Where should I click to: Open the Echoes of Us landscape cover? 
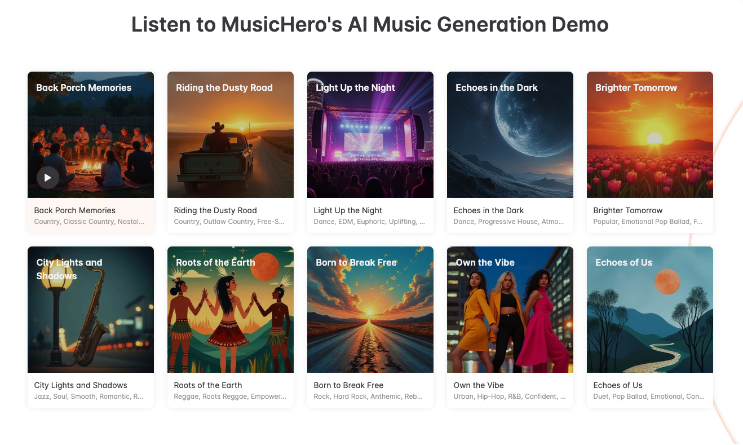pos(650,310)
